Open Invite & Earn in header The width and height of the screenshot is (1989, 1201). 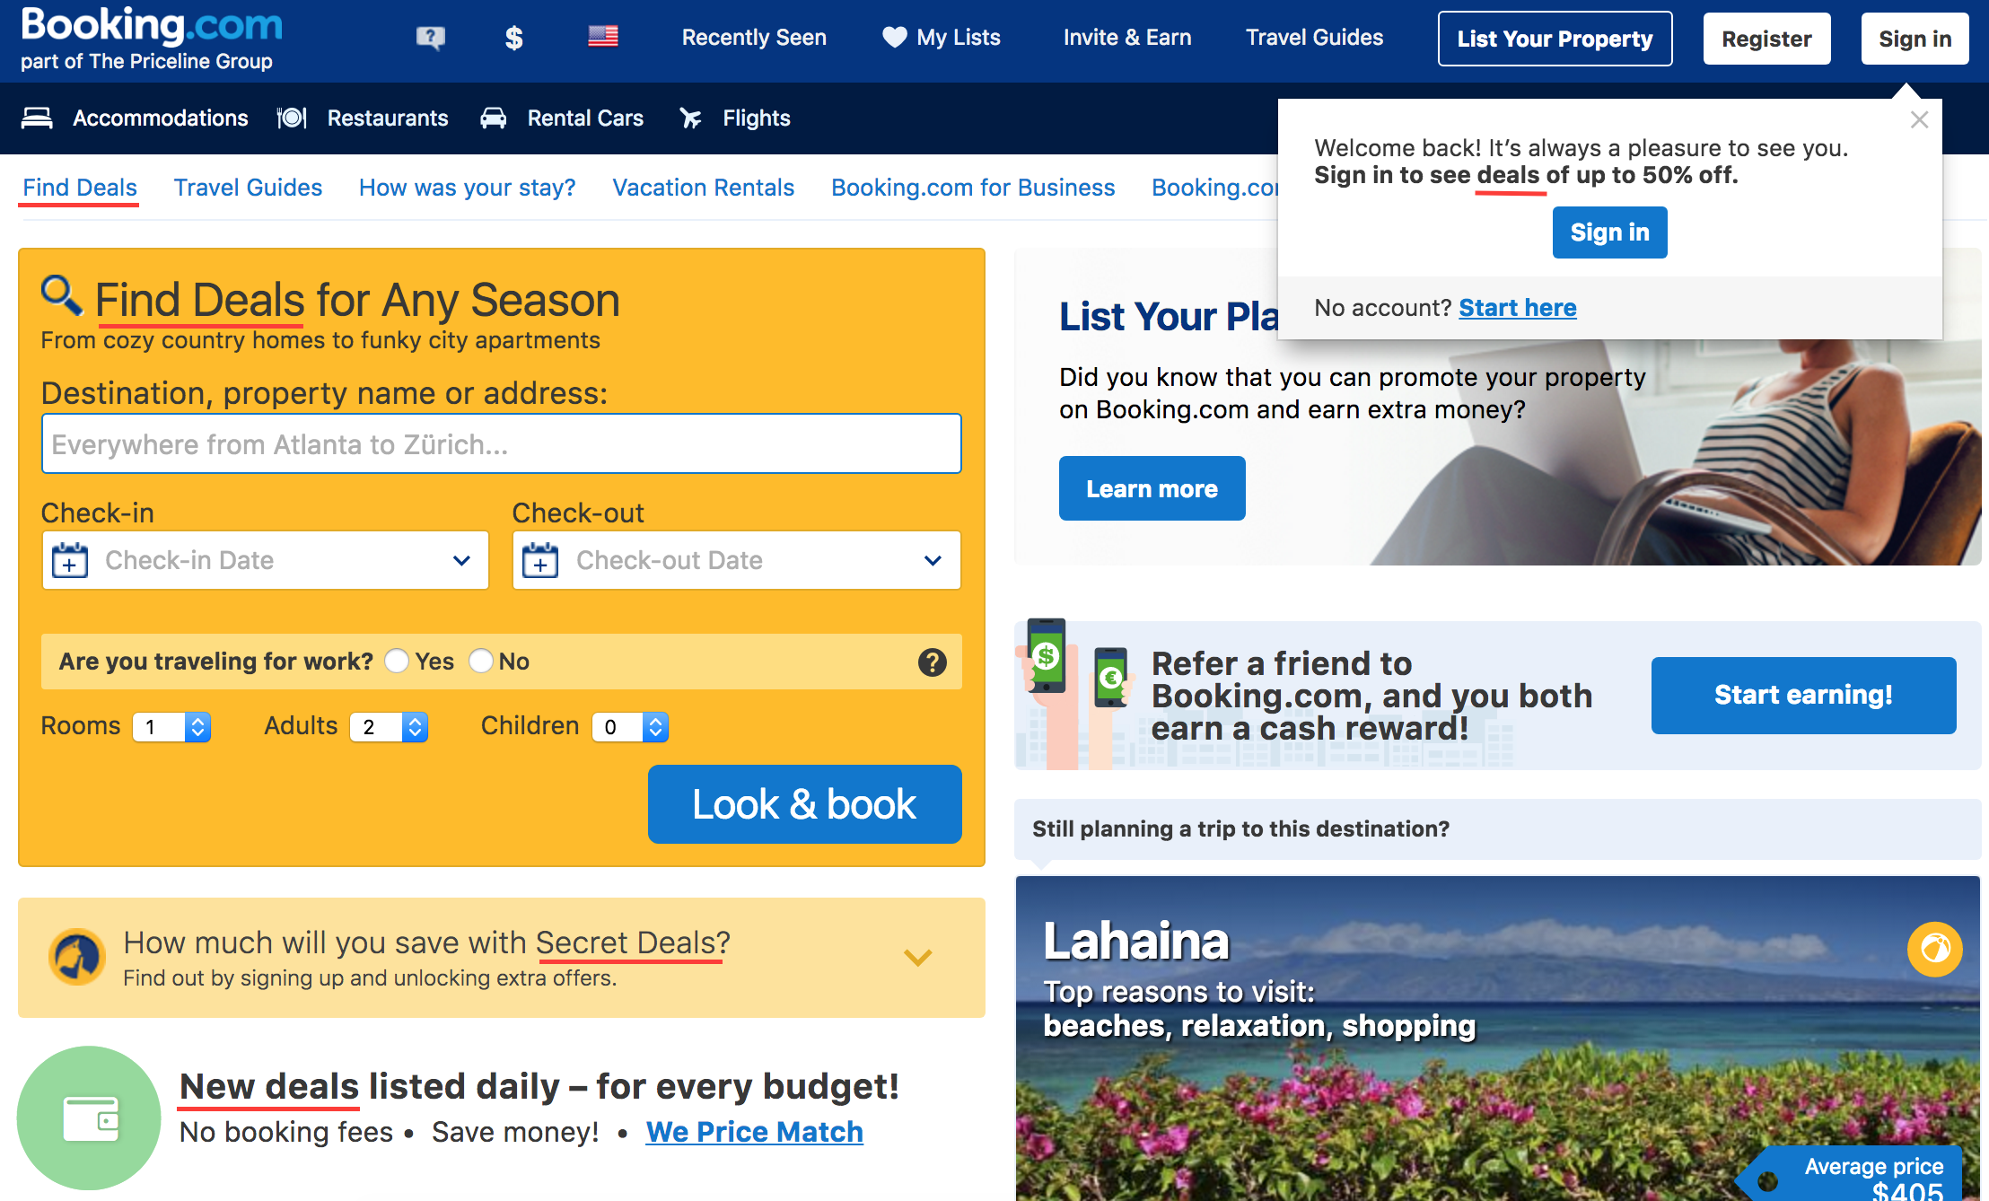coord(1127,38)
